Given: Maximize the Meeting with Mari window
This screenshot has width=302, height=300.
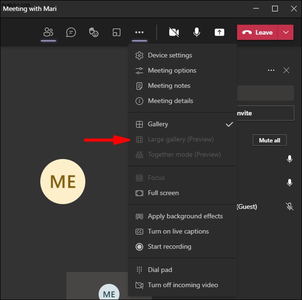Looking at the screenshot, I should (x=275, y=9).
